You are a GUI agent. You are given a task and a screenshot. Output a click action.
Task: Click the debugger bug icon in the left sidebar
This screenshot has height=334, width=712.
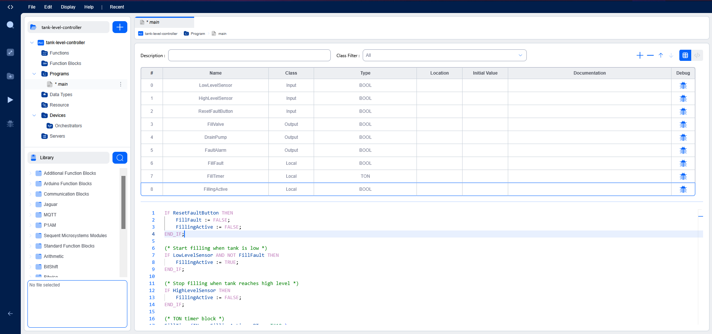click(10, 124)
